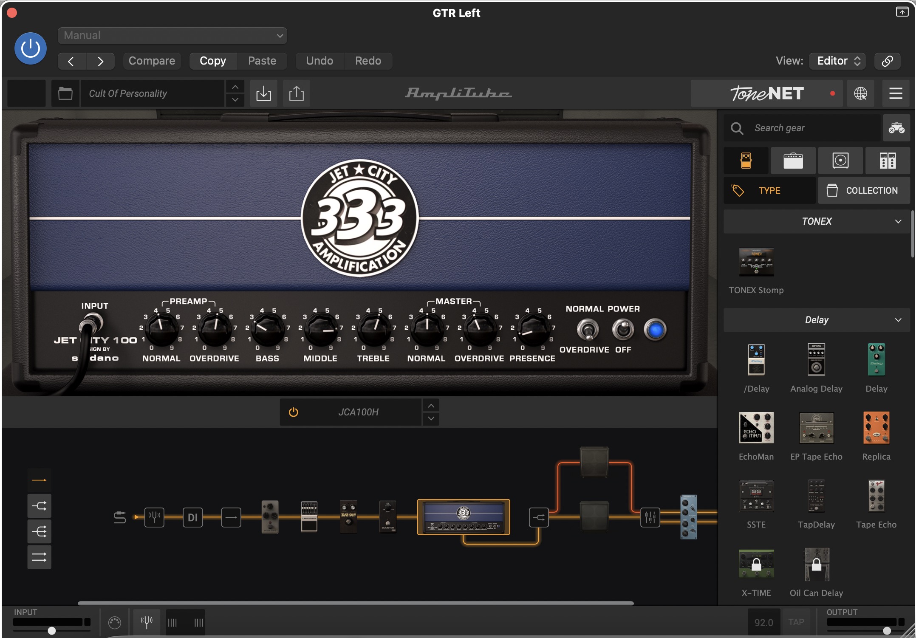
Task: Open the hamburger main menu icon
Action: [896, 93]
